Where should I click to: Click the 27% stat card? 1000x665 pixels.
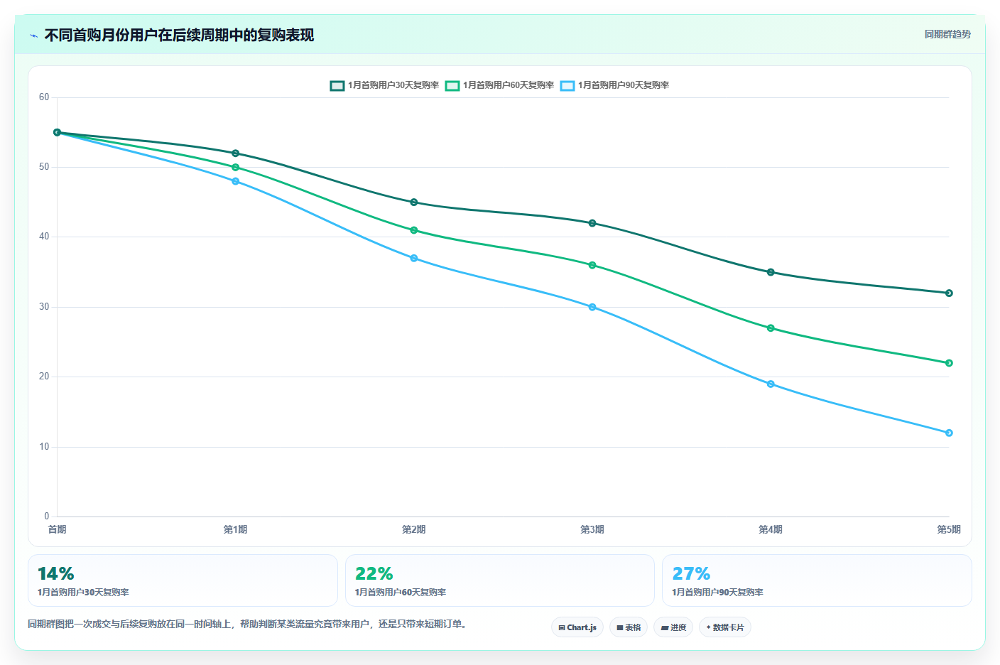coord(817,580)
